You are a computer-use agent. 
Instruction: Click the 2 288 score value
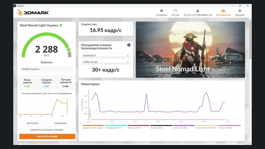tap(46, 49)
